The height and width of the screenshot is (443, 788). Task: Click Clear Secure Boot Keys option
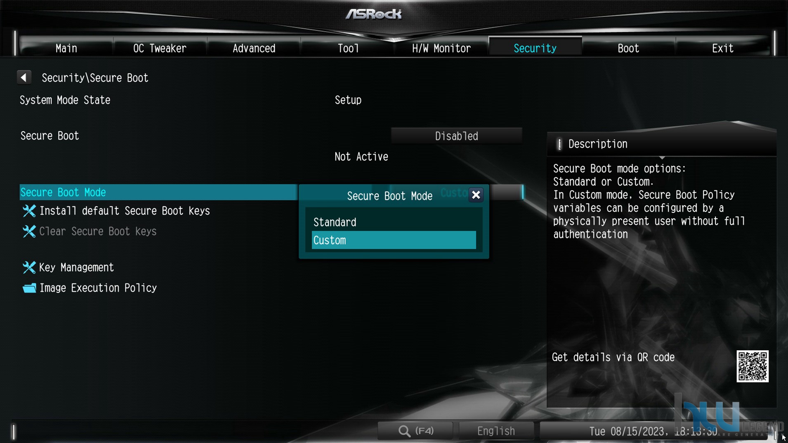click(x=98, y=231)
